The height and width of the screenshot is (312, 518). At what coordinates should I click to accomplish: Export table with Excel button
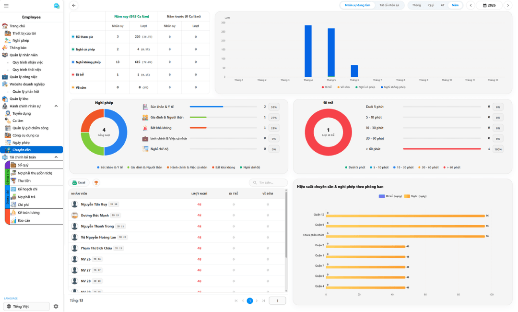pyautogui.click(x=79, y=182)
